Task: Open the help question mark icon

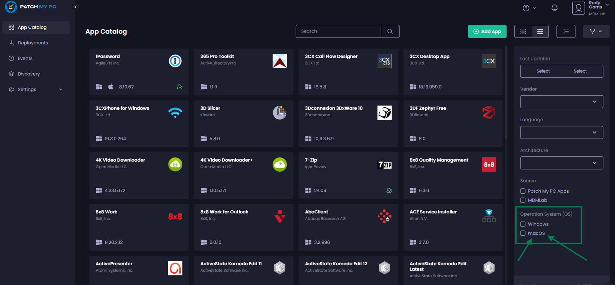Action: tap(526, 8)
